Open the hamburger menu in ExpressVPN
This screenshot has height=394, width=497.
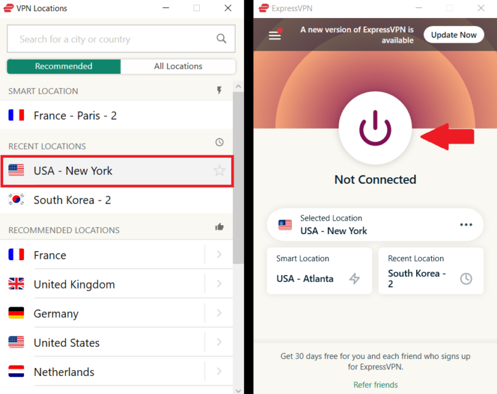pos(275,36)
